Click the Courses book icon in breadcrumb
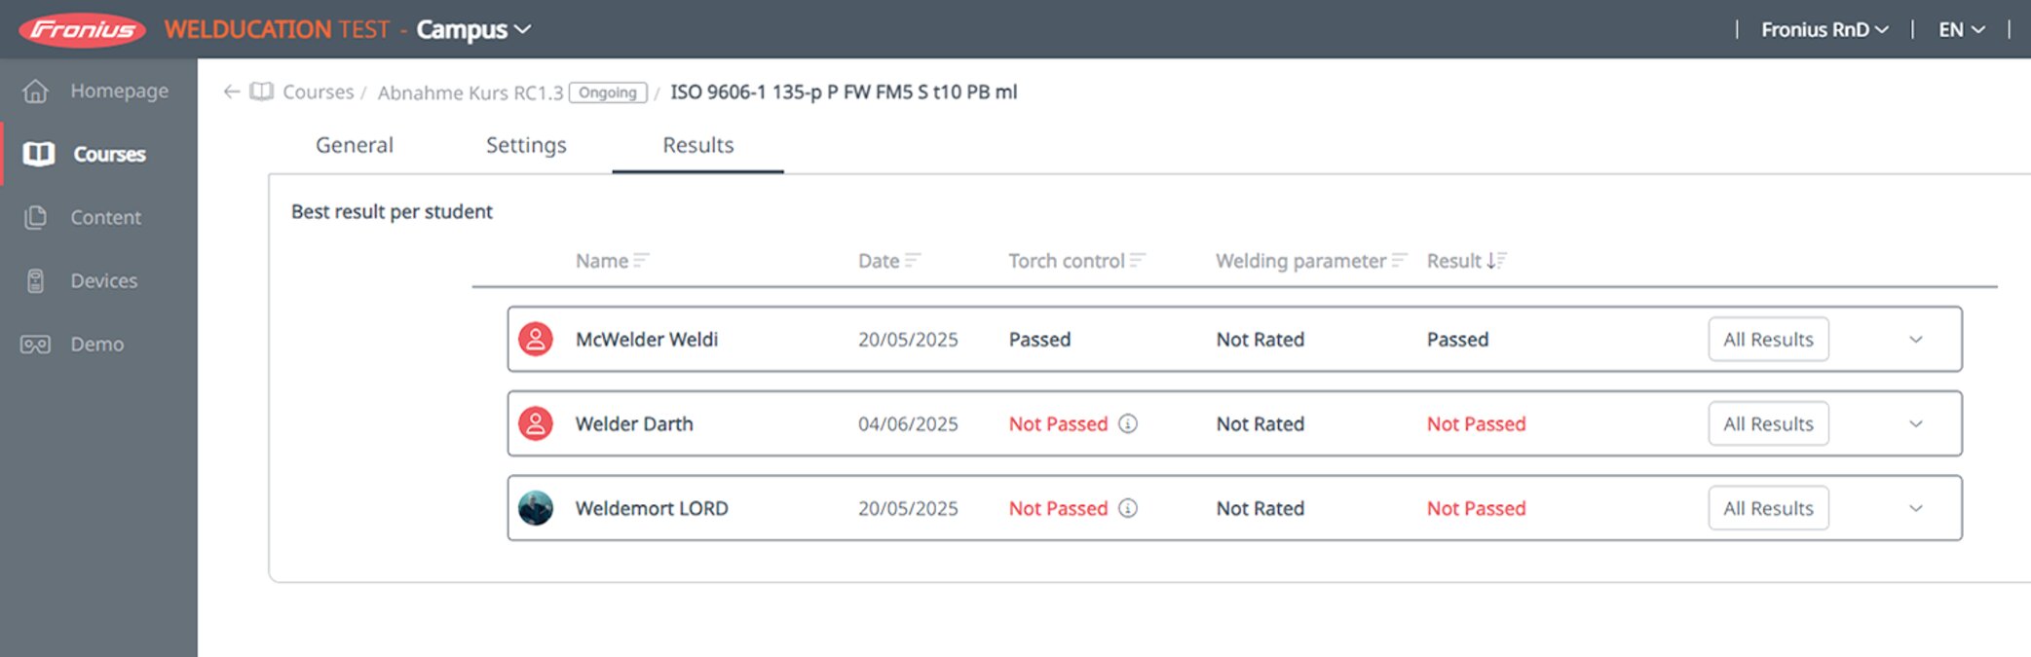2031x657 pixels. (x=261, y=91)
